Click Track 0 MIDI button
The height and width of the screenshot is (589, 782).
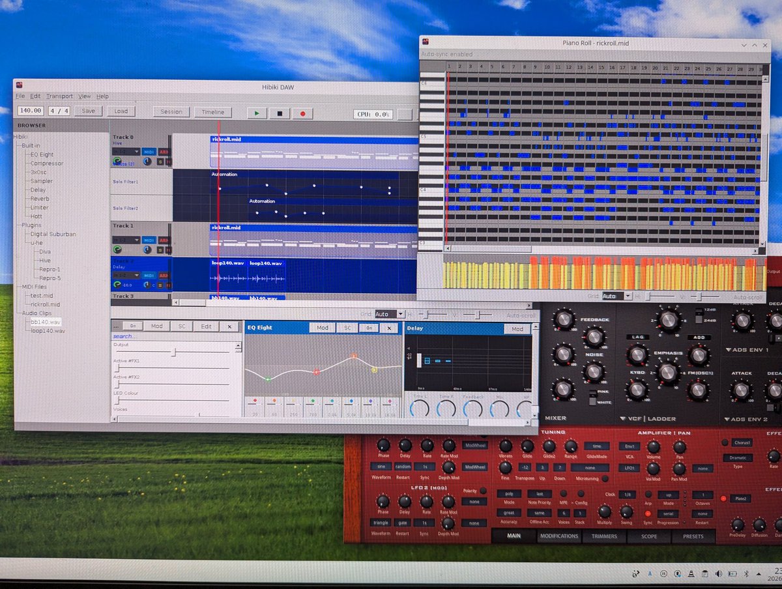[149, 151]
